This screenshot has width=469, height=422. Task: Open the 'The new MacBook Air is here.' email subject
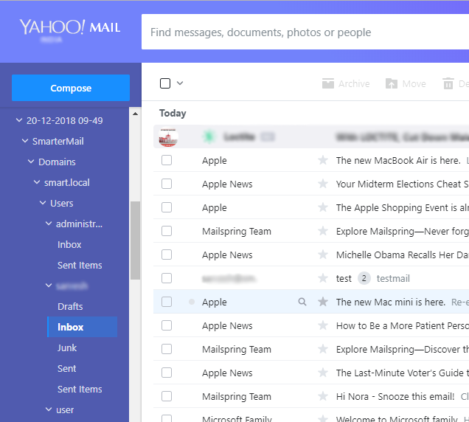pos(398,160)
